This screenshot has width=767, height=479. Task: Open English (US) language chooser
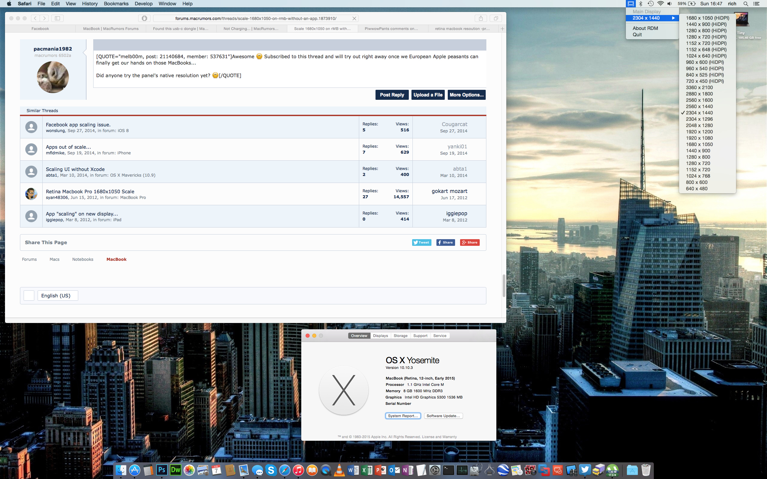(58, 295)
